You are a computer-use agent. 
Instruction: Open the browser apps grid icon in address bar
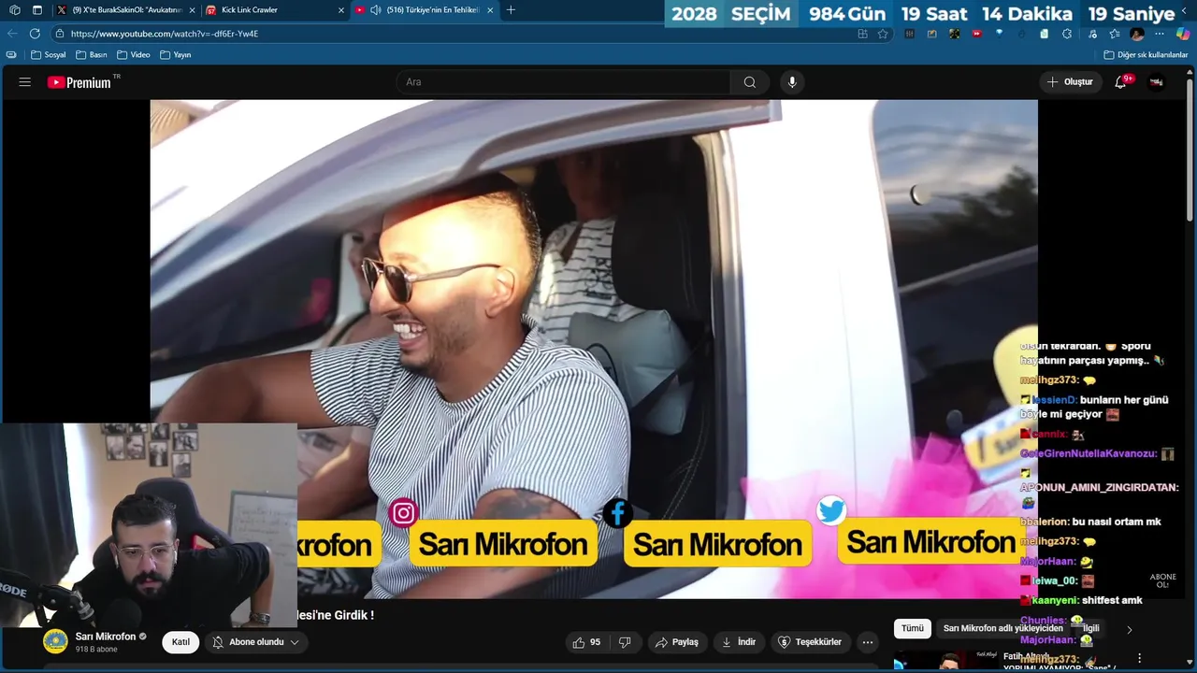863,34
